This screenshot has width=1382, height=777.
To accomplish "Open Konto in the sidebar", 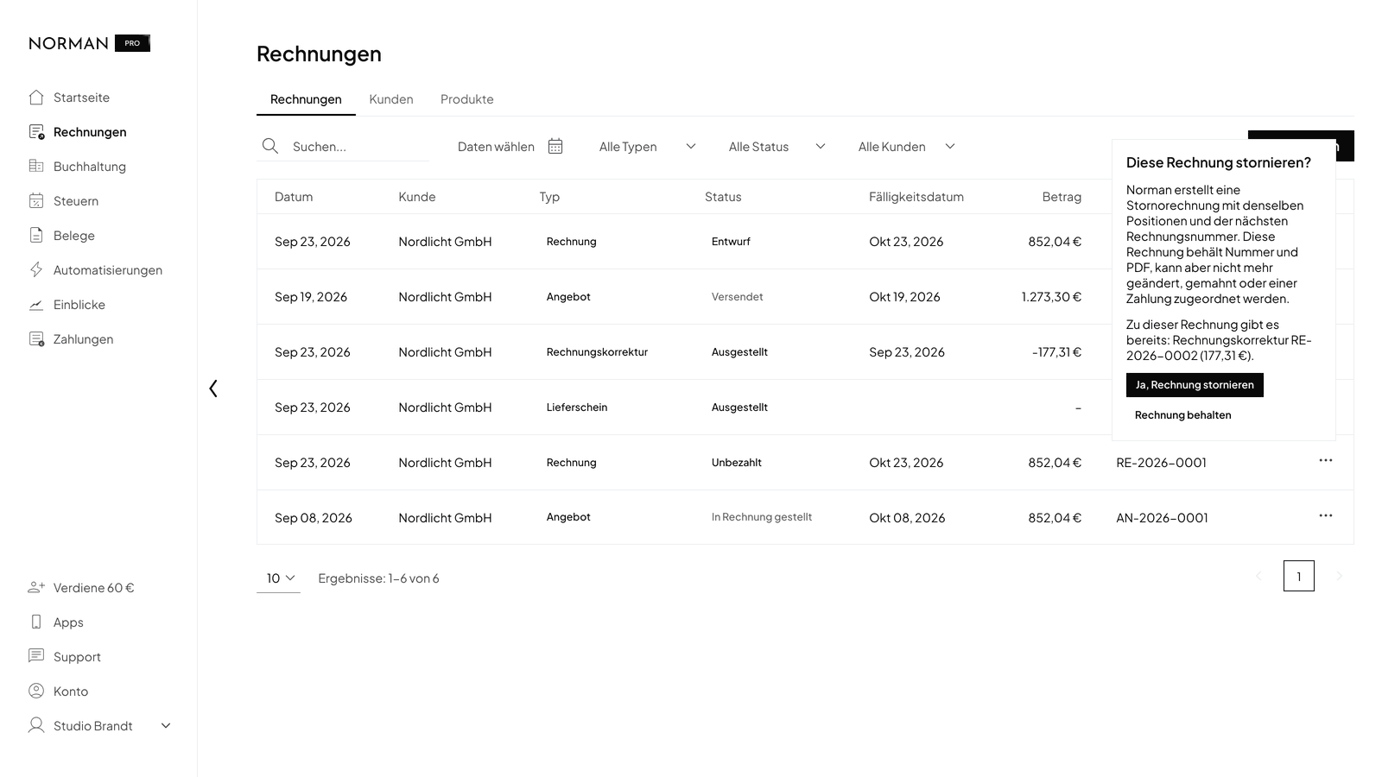I will click(58, 692).
